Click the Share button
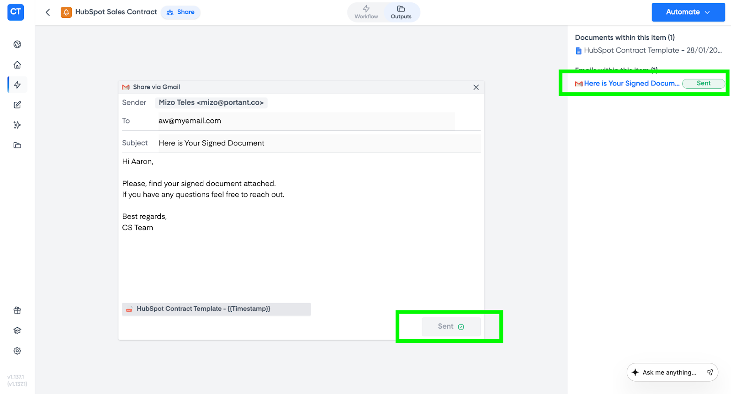Viewport: 731px width, 394px height. pyautogui.click(x=180, y=12)
